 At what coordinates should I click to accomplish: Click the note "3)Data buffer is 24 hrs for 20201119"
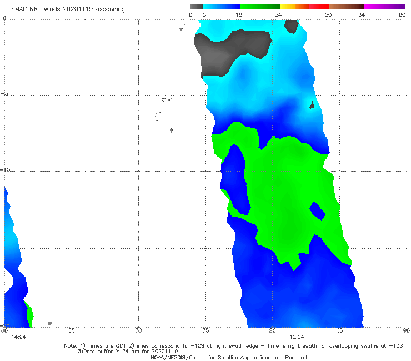128,352
